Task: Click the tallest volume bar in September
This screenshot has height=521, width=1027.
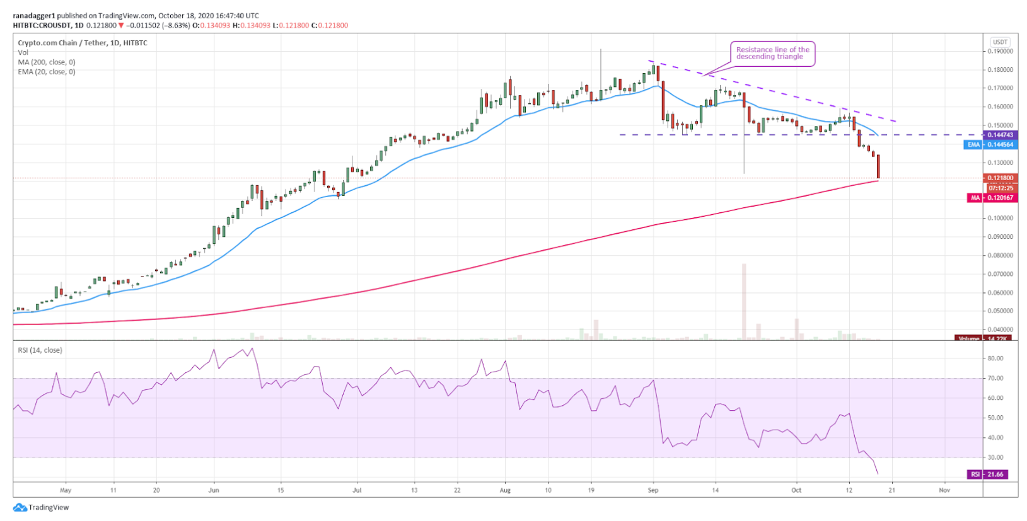Action: pos(744,301)
